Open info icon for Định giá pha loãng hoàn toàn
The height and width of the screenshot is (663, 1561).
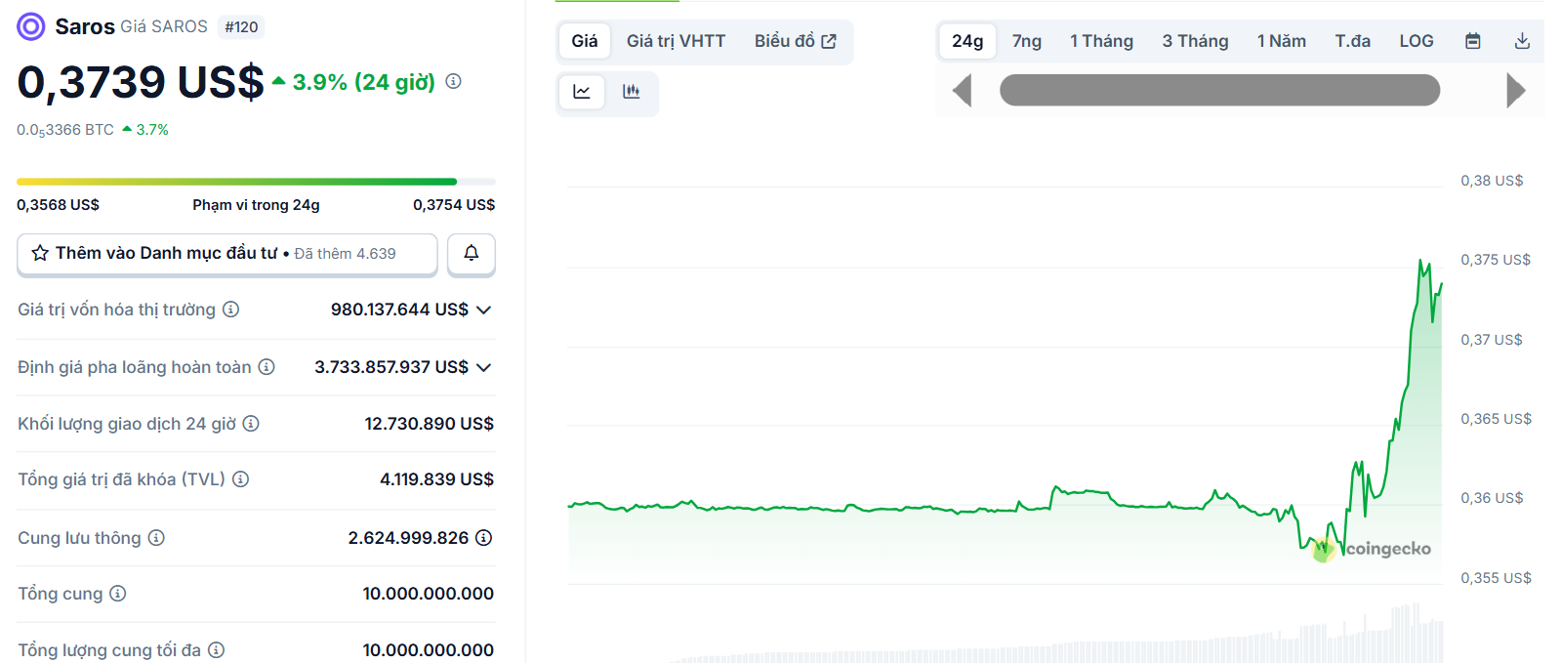(267, 367)
